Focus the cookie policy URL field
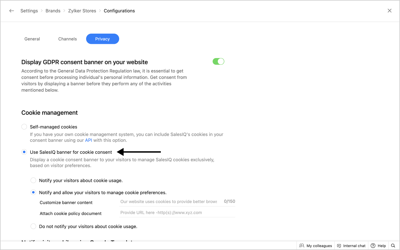 [177, 212]
